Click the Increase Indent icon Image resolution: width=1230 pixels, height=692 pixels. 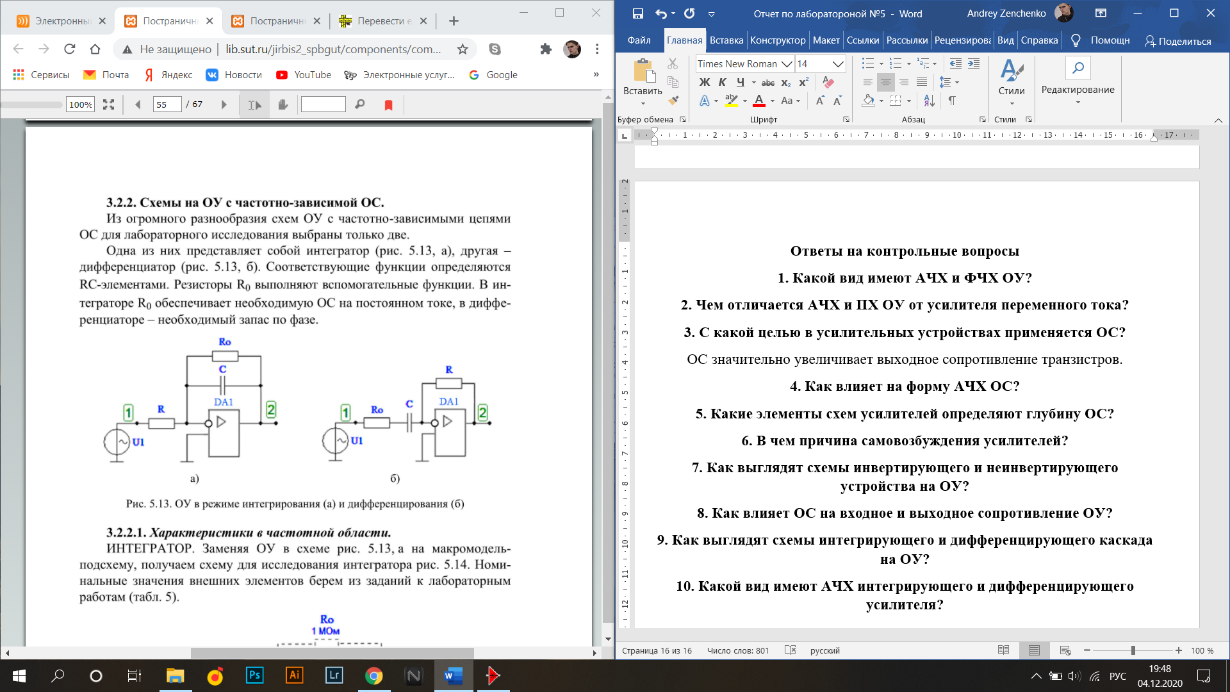tap(974, 63)
